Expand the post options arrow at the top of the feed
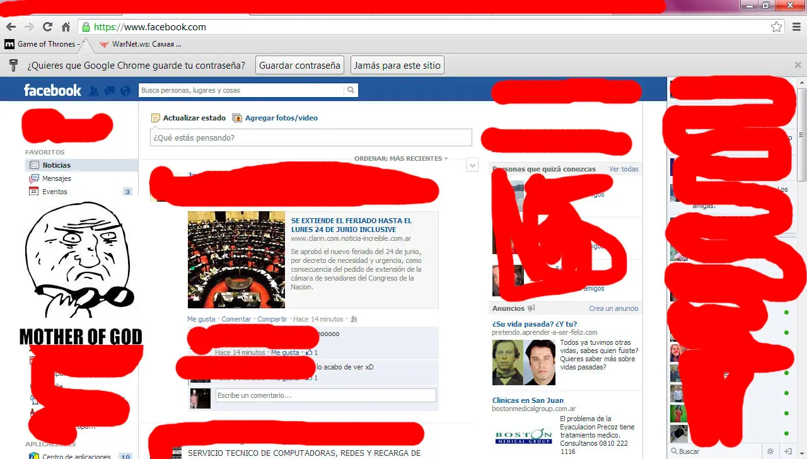This screenshot has height=459, width=807. click(473, 165)
